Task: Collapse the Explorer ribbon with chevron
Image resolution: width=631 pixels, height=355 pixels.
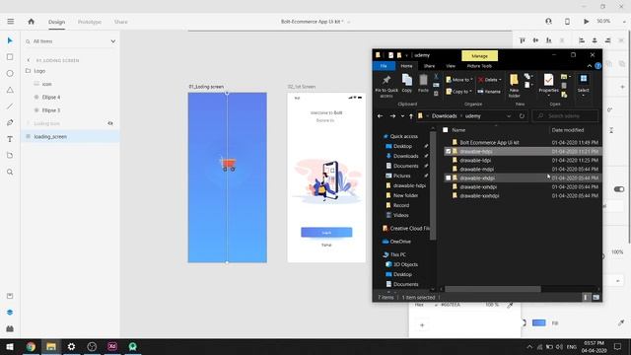Action: (x=590, y=66)
